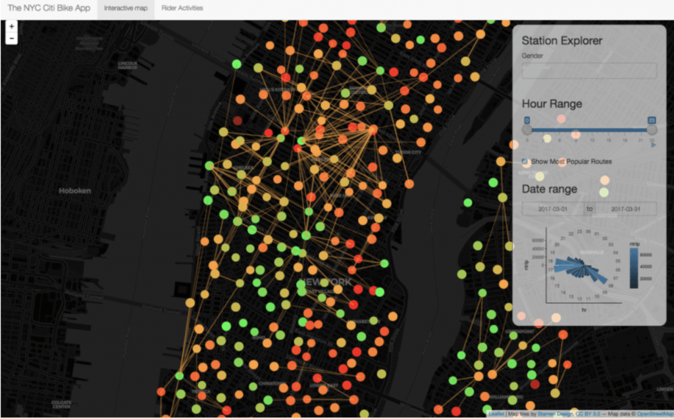Toggle Show Most Popular Routes checkbox
This screenshot has width=674, height=419.
click(x=525, y=161)
